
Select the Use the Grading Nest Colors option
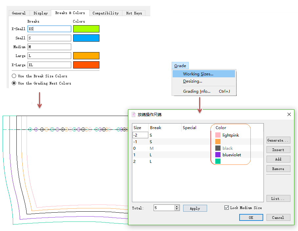click(x=14, y=83)
